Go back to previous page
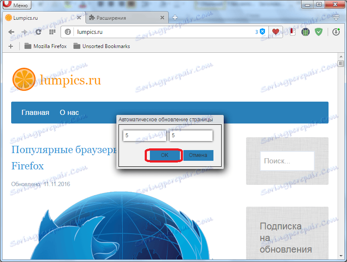The width and height of the screenshot is (347, 262). point(11,32)
